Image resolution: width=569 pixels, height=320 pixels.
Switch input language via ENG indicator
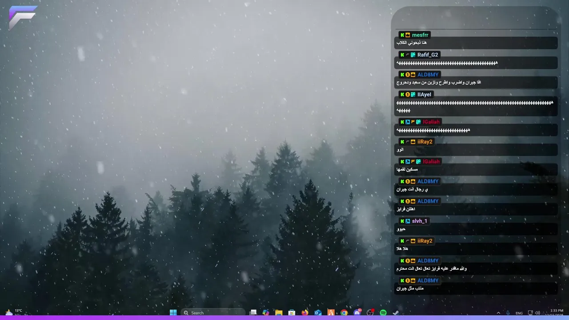coord(519,313)
